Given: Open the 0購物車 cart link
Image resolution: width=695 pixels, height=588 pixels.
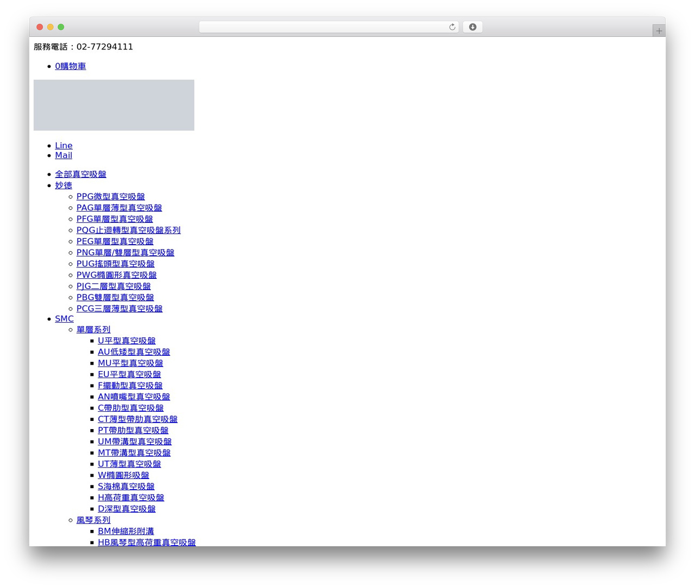Looking at the screenshot, I should (71, 66).
